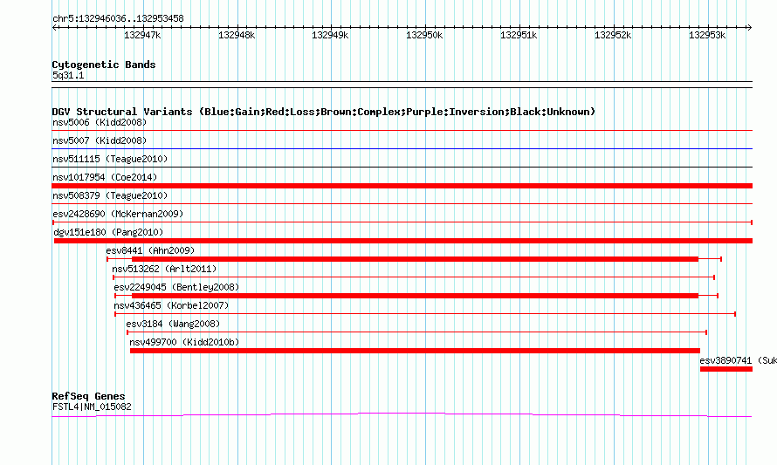Click the 132951k ruler tick label
Screen dimensions: 777x465
pos(519,35)
